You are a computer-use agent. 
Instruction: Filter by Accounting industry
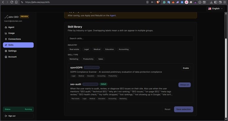124,49
